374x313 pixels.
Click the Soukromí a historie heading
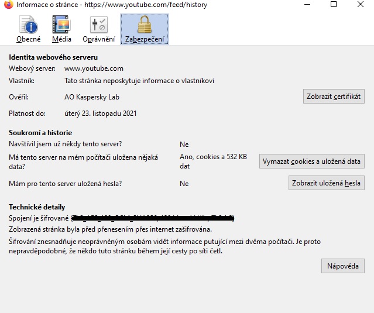[40, 133]
